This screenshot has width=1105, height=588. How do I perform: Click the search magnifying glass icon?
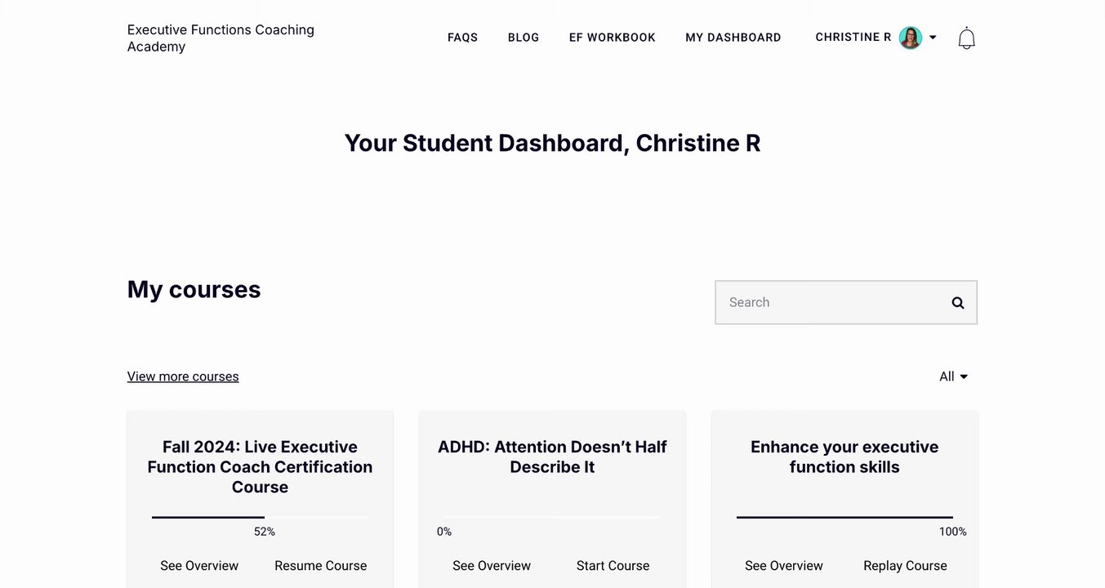tap(958, 303)
